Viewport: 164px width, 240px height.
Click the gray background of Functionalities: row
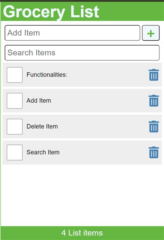(x=107, y=75)
